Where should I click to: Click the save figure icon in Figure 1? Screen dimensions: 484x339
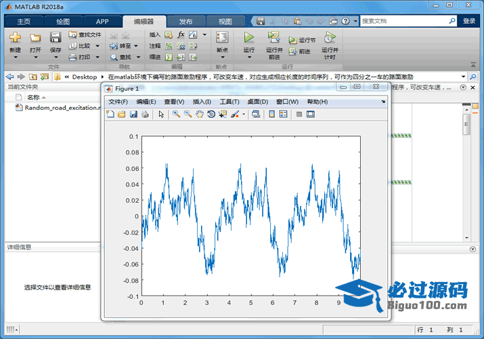point(133,115)
